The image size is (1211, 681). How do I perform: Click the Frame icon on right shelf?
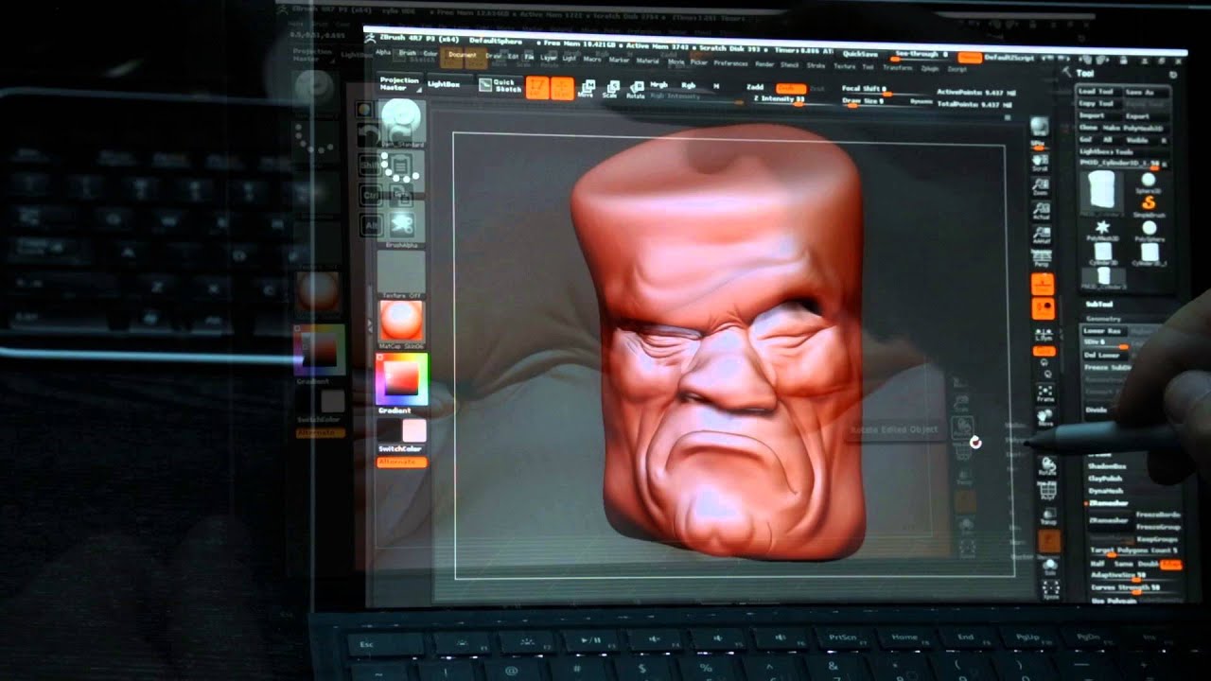click(x=1045, y=393)
